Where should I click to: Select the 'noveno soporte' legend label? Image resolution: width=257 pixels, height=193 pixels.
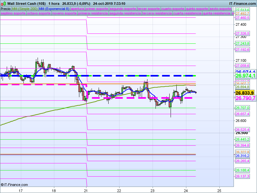[65, 14]
